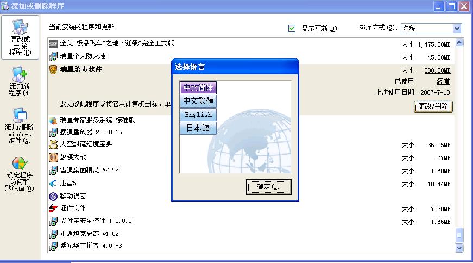Click the 移动视窗 icon

click(53, 196)
